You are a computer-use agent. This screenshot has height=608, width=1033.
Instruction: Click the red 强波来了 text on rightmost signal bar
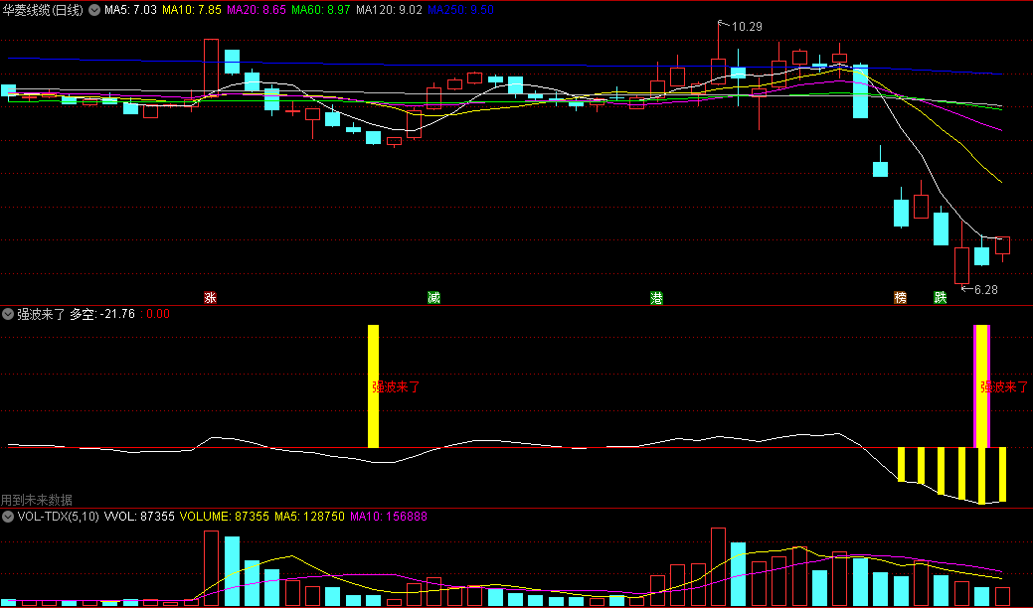1004,386
